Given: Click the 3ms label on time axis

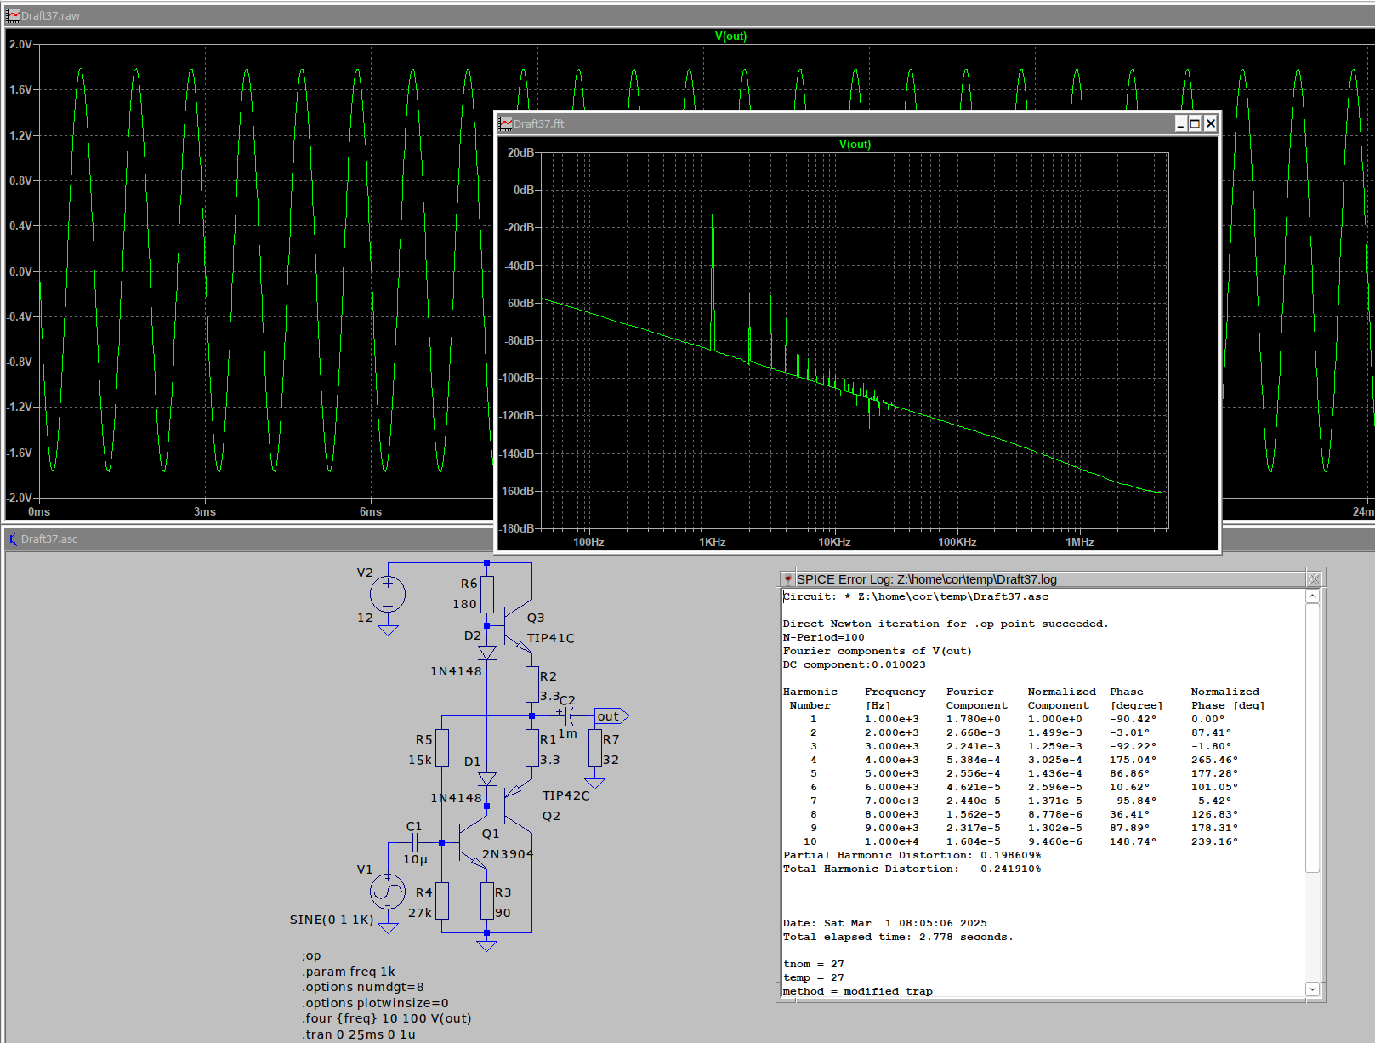Looking at the screenshot, I should click(x=204, y=511).
